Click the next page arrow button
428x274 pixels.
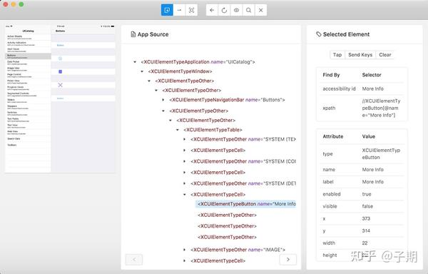[288, 260]
